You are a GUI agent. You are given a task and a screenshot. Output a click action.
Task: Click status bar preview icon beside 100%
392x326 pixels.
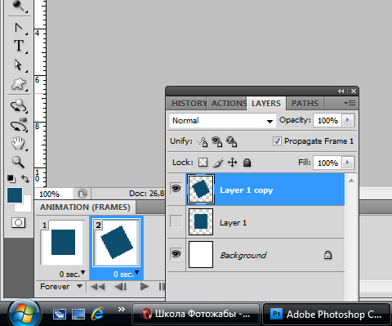tap(82, 194)
